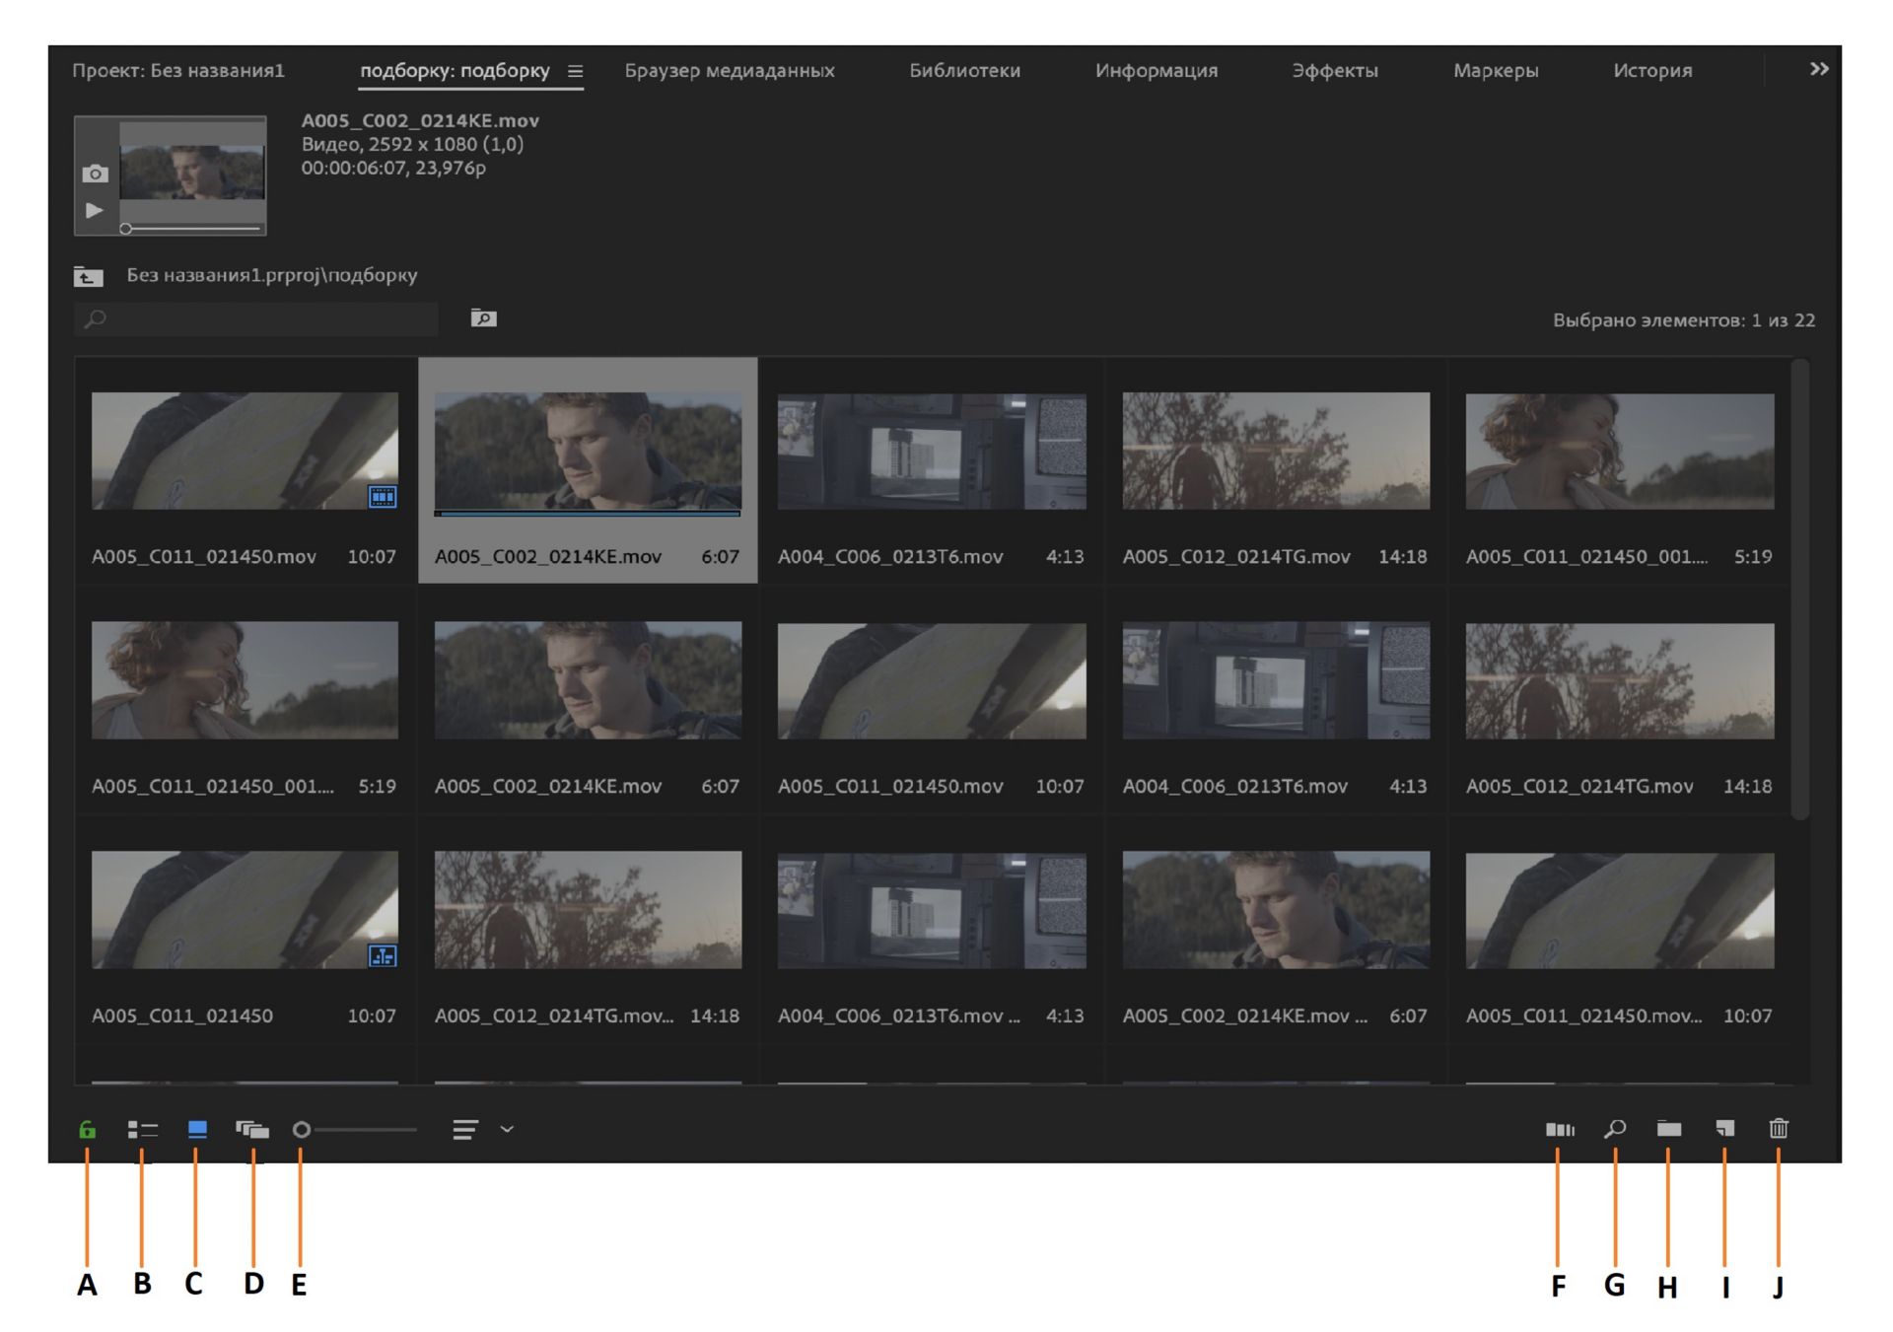Image resolution: width=1893 pixels, height=1332 pixels.
Task: Click the A004_C006_0213T6.mov clip
Action: [x=932, y=456]
